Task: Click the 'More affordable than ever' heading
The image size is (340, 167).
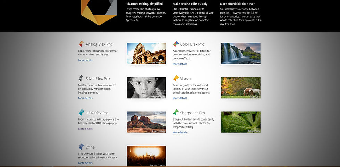Action: (x=237, y=4)
